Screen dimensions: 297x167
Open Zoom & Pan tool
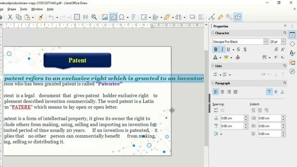pos(94,17)
